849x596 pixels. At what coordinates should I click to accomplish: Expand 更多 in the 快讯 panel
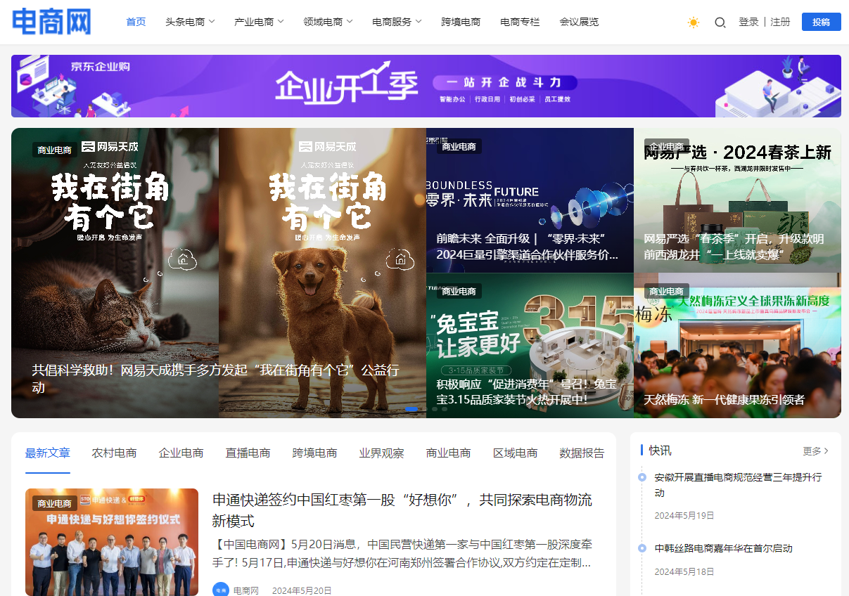(x=816, y=451)
